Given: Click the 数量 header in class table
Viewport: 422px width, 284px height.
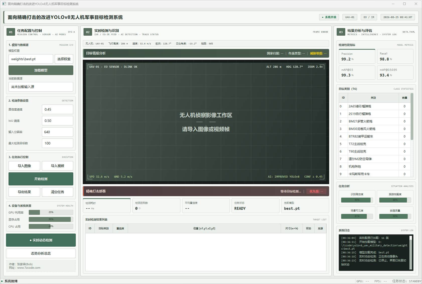Looking at the screenshot, I should [x=404, y=98].
